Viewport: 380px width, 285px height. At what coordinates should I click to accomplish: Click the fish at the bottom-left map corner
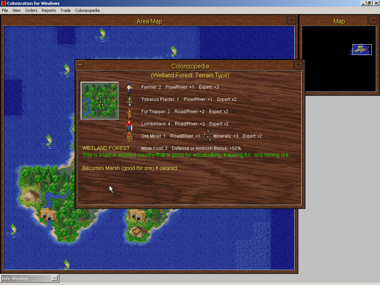pos(13,229)
